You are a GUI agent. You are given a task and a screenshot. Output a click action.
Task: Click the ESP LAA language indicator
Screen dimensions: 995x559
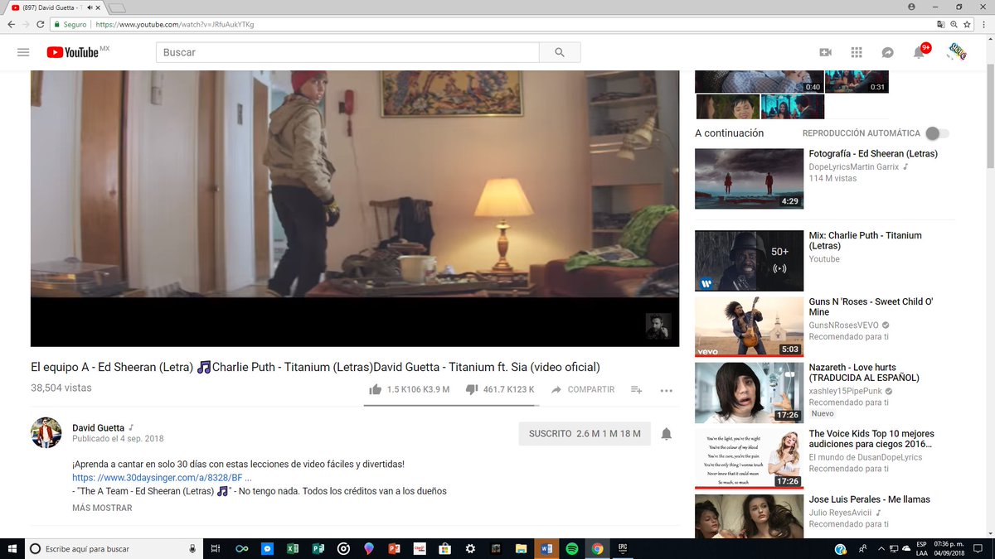point(921,548)
